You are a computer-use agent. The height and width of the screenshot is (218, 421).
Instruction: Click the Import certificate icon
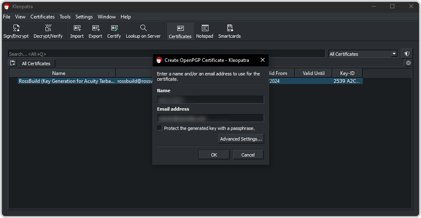77,32
